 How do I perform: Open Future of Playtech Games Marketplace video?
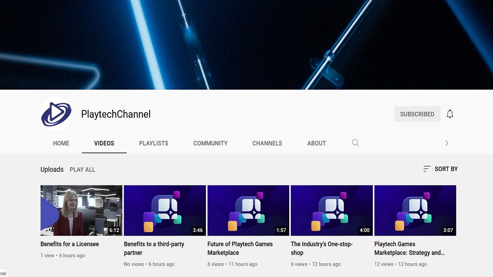240,248
